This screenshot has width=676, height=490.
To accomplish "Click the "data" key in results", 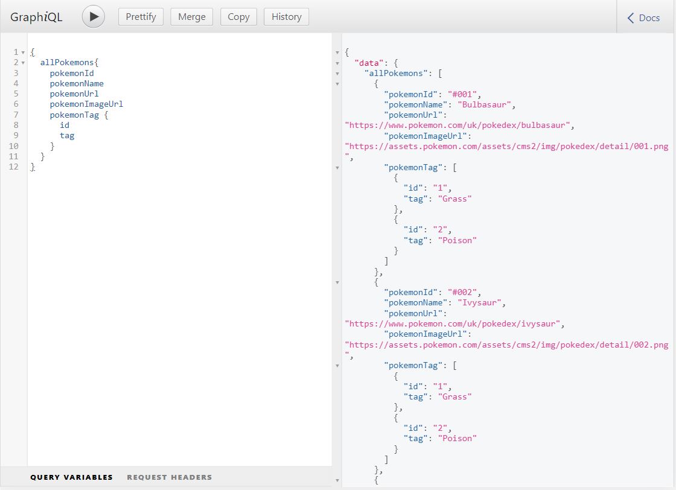I will coord(369,63).
